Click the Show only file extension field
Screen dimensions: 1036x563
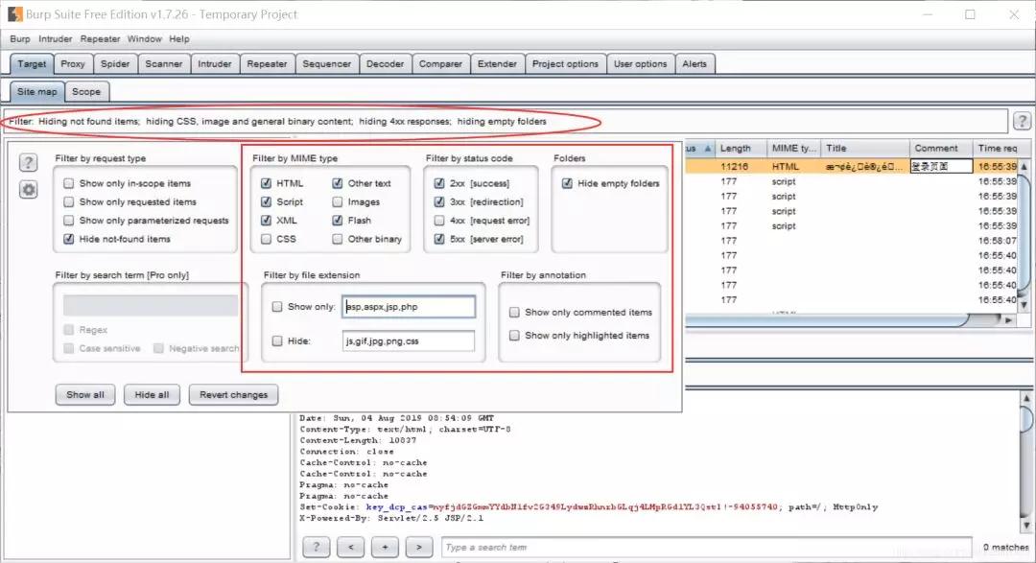(409, 307)
